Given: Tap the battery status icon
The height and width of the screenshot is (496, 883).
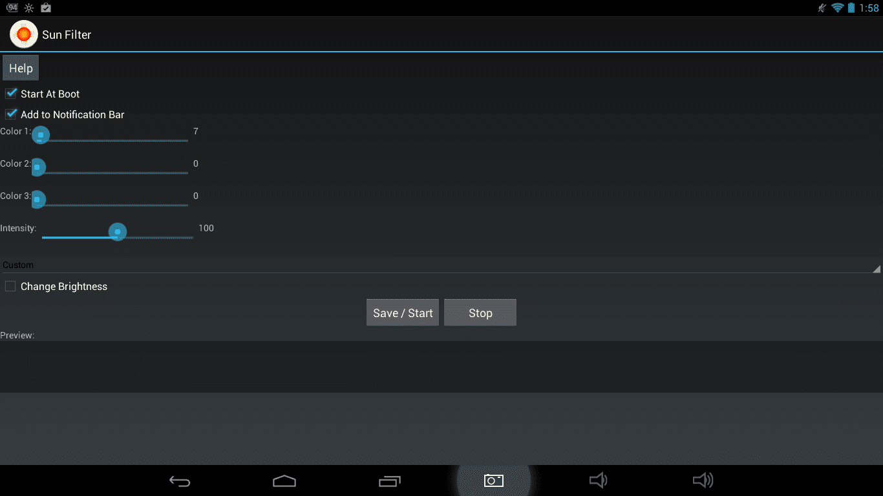Looking at the screenshot, I should (851, 8).
